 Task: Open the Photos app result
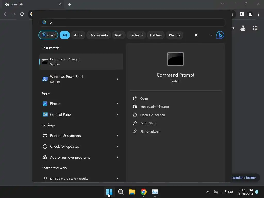tap(81, 104)
